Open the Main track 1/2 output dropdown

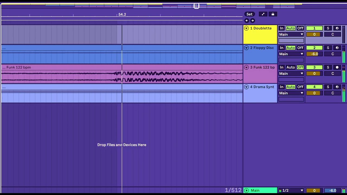tap(291, 190)
